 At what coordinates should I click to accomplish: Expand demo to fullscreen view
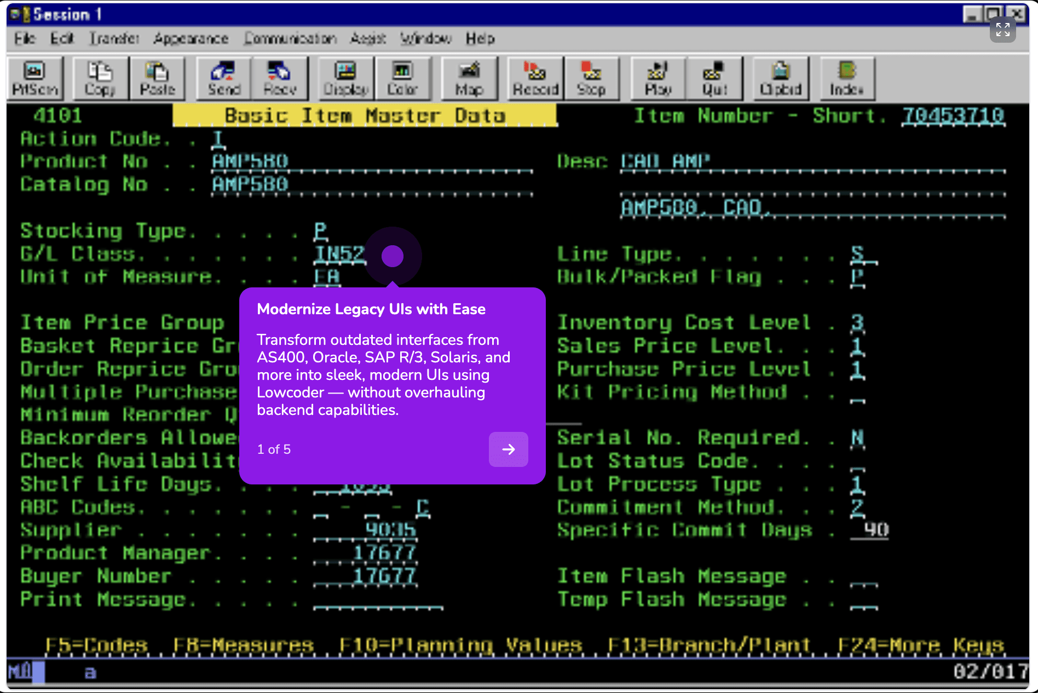1003,30
